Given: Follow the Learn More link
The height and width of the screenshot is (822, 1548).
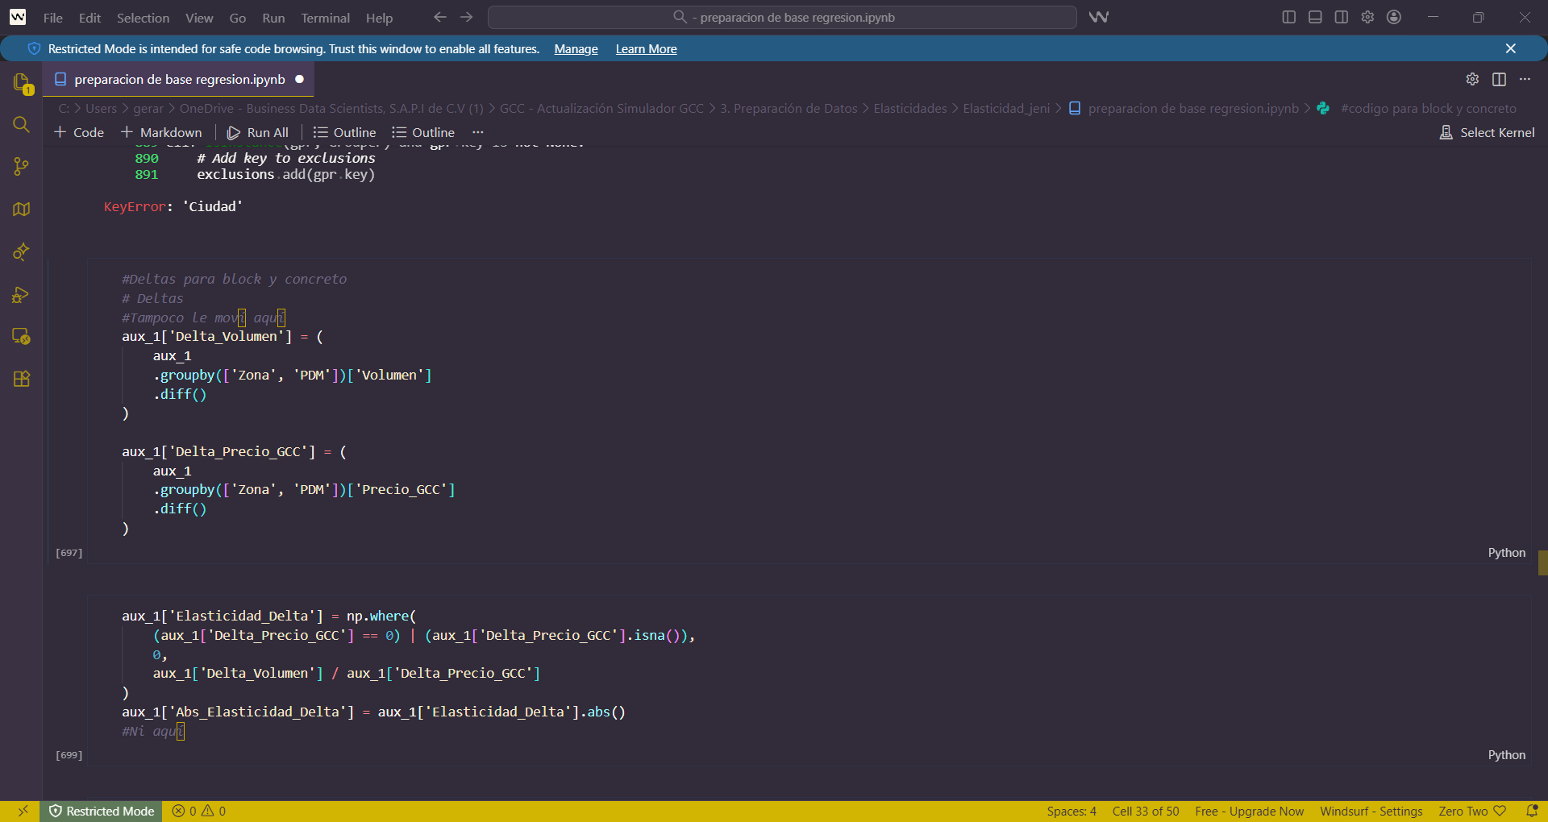Looking at the screenshot, I should point(646,49).
